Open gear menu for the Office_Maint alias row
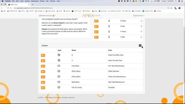The width and height of the screenshot is (185, 104). pyautogui.click(x=43, y=77)
